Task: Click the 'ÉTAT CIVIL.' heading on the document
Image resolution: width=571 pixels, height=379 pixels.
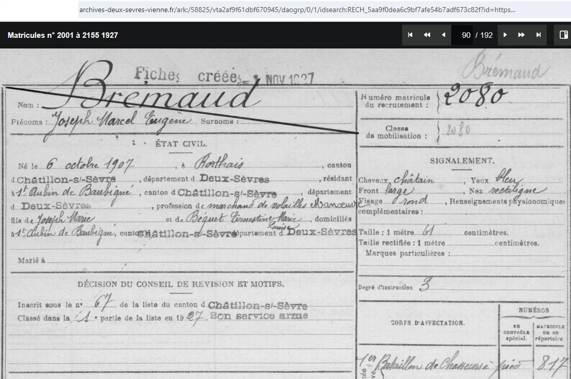Action: (x=181, y=144)
